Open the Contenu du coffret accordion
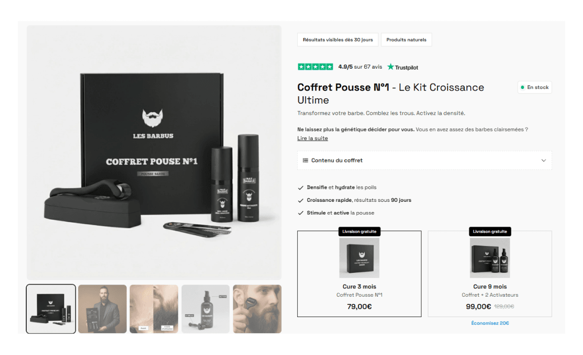583x355 pixels. [x=425, y=160]
